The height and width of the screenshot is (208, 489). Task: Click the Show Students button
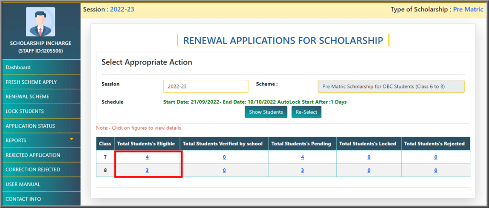266,112
